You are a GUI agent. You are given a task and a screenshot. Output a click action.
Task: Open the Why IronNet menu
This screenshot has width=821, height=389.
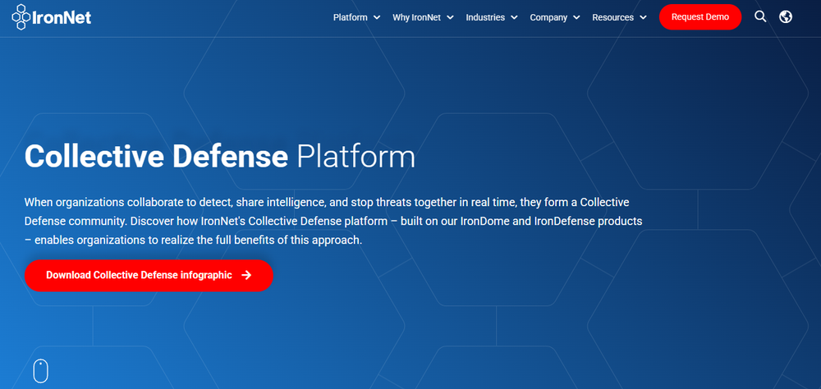417,17
